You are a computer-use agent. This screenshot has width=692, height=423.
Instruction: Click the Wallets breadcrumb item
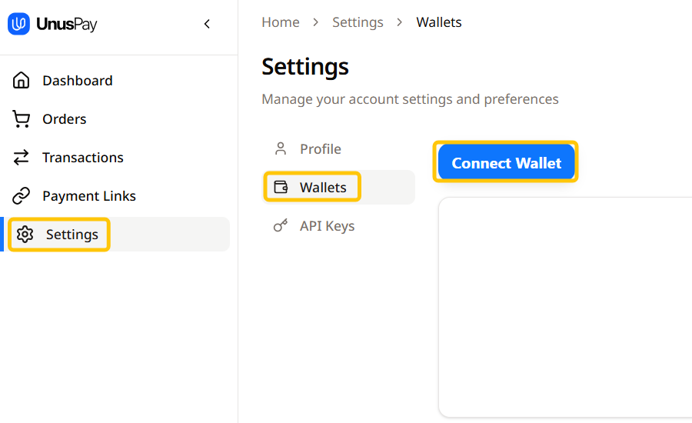point(439,22)
